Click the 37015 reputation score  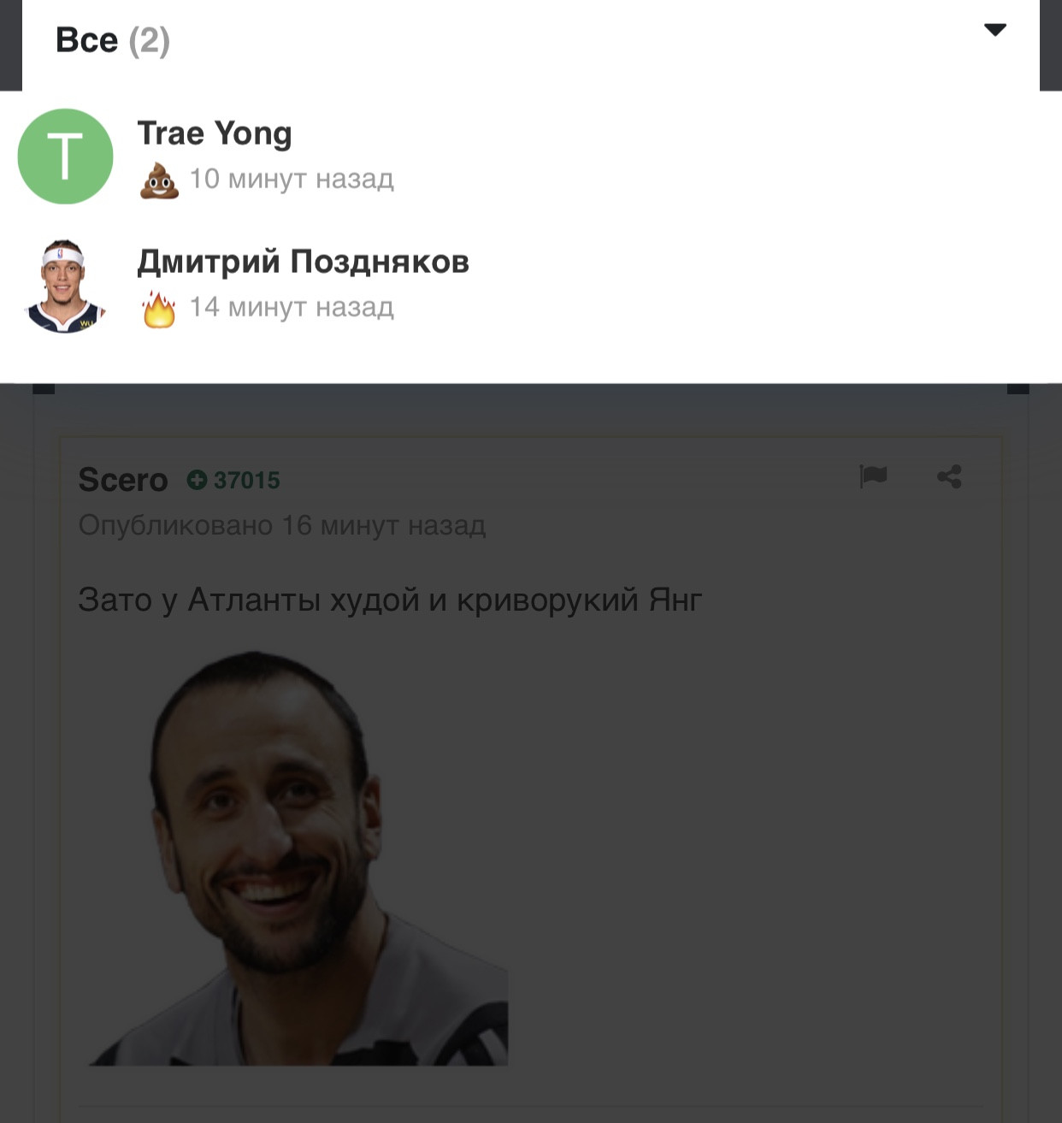pos(247,481)
